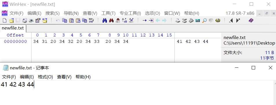Open the 工具(T) tools menu
Viewport: 276px width, 105px height.
click(x=108, y=13)
